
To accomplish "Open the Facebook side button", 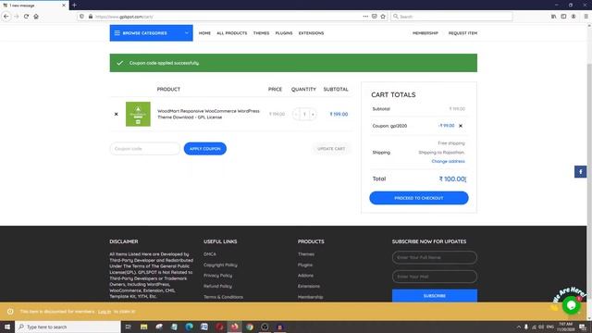I will point(580,172).
